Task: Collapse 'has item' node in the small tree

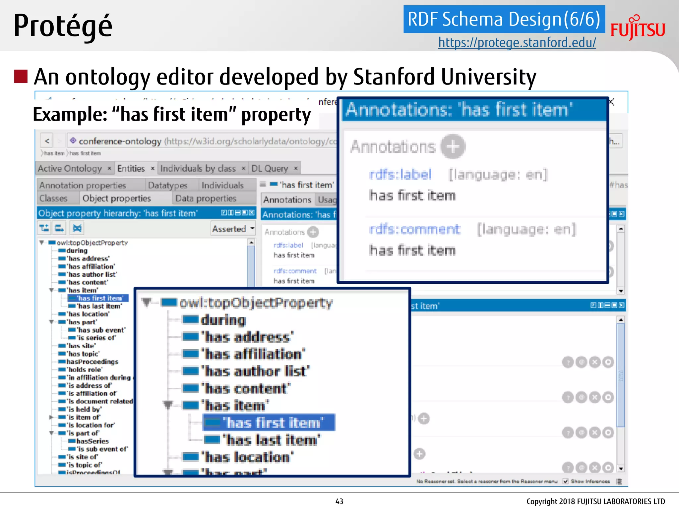Action: 52,290
